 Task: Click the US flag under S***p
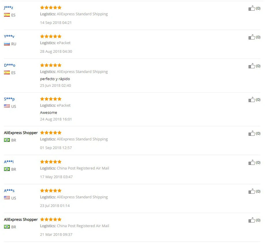pyautogui.click(x=7, y=106)
